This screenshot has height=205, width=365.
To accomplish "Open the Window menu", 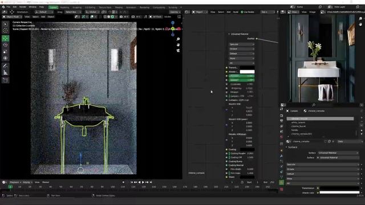I will click(x=33, y=7).
